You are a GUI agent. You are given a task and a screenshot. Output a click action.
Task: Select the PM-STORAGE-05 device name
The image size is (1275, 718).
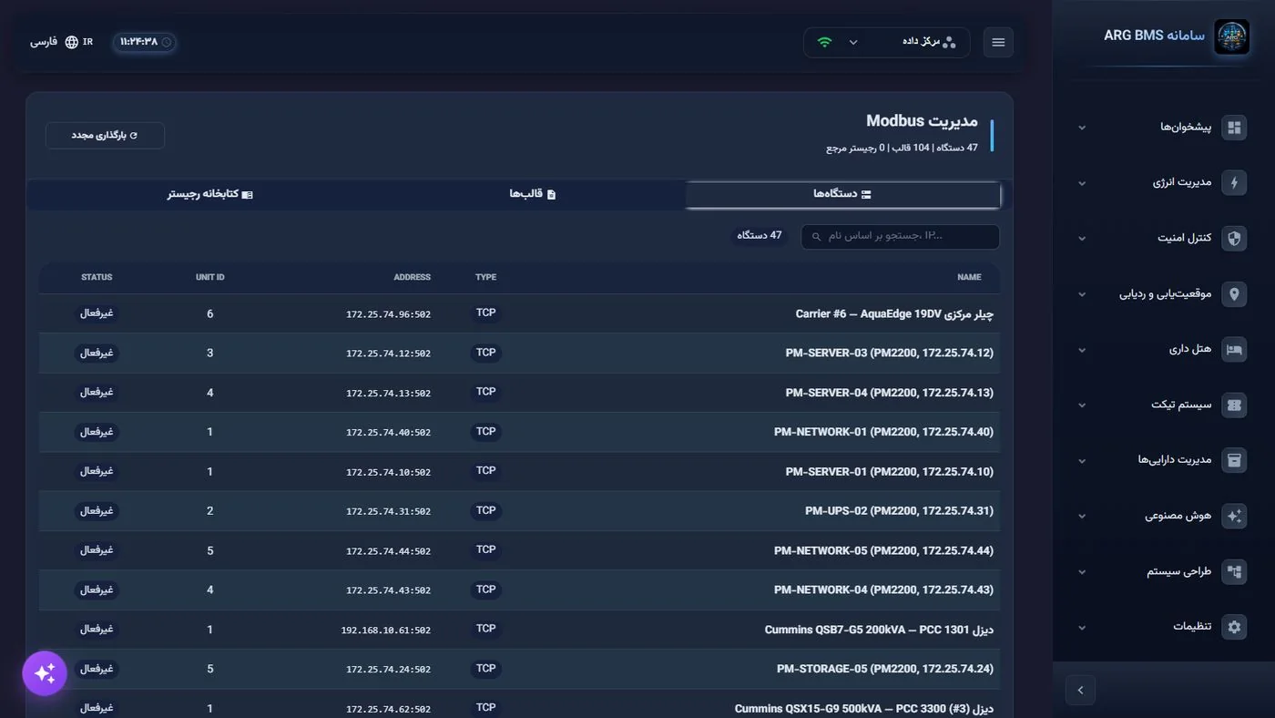point(885,669)
